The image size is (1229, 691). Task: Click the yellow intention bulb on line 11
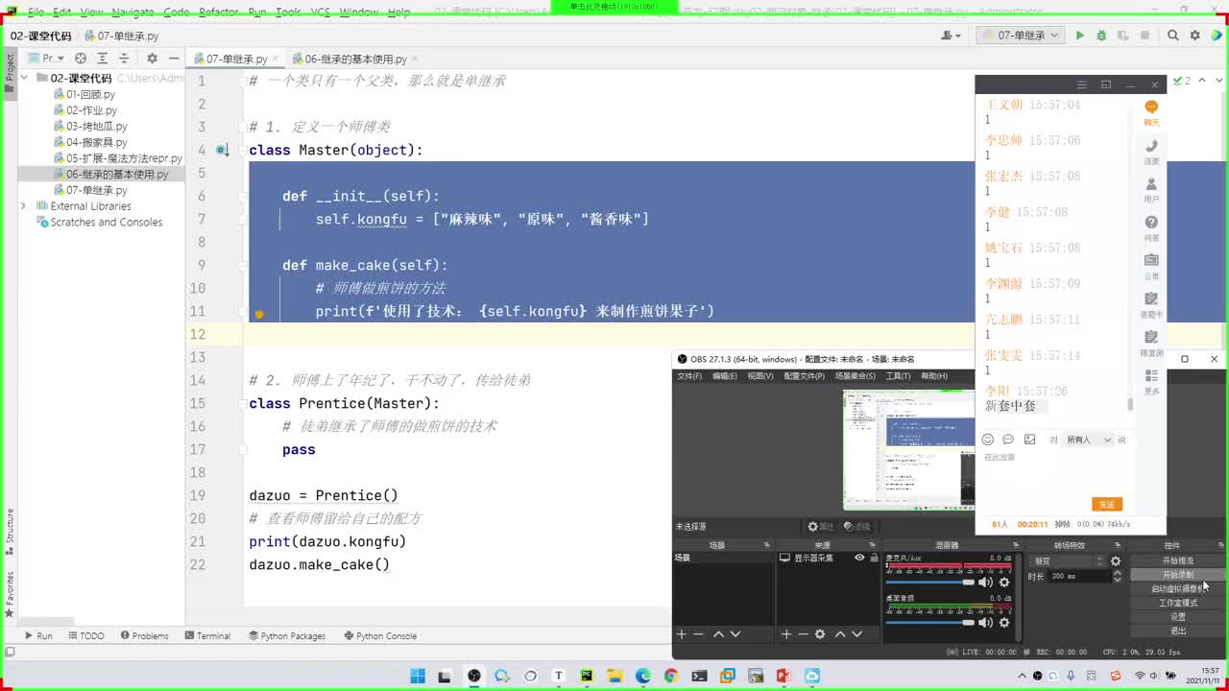click(259, 313)
